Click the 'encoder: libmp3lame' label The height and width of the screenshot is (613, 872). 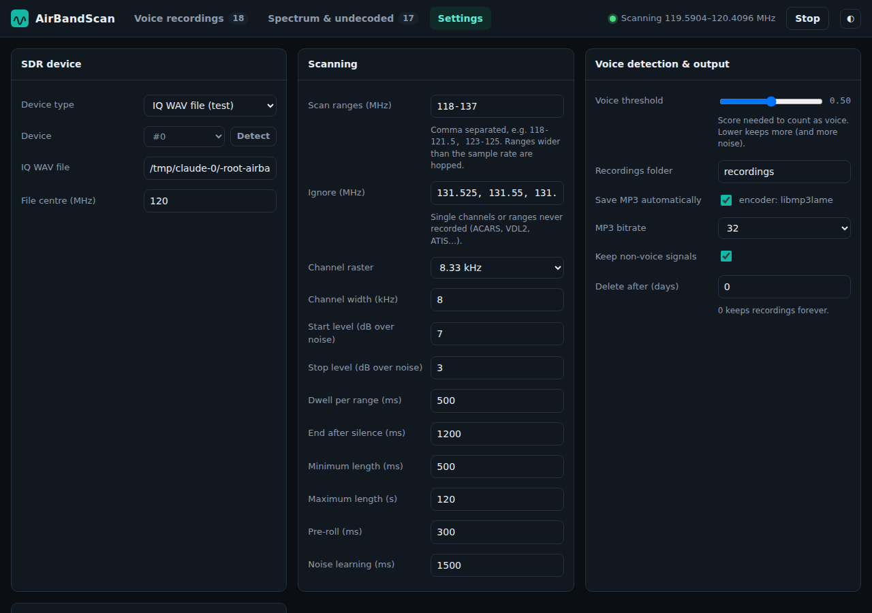(786, 200)
